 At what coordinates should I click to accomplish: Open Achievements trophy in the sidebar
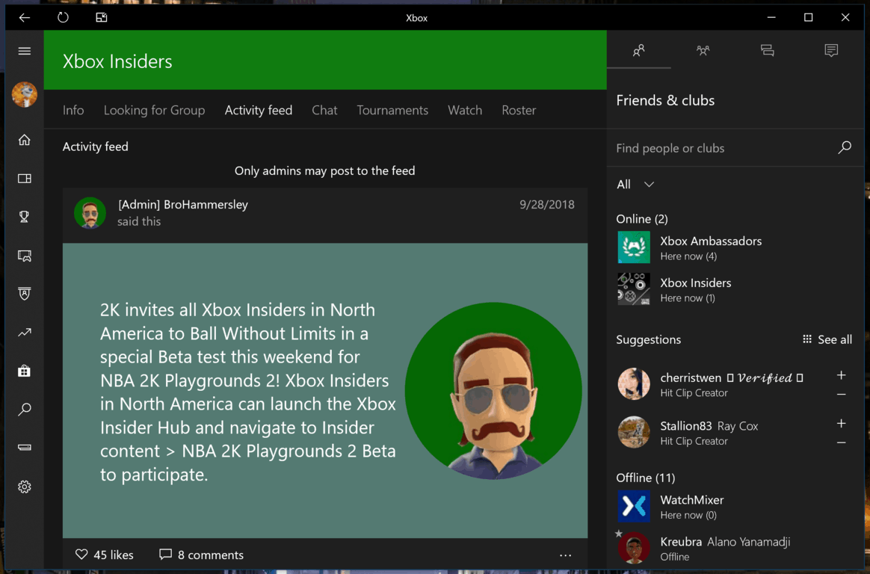click(x=25, y=217)
